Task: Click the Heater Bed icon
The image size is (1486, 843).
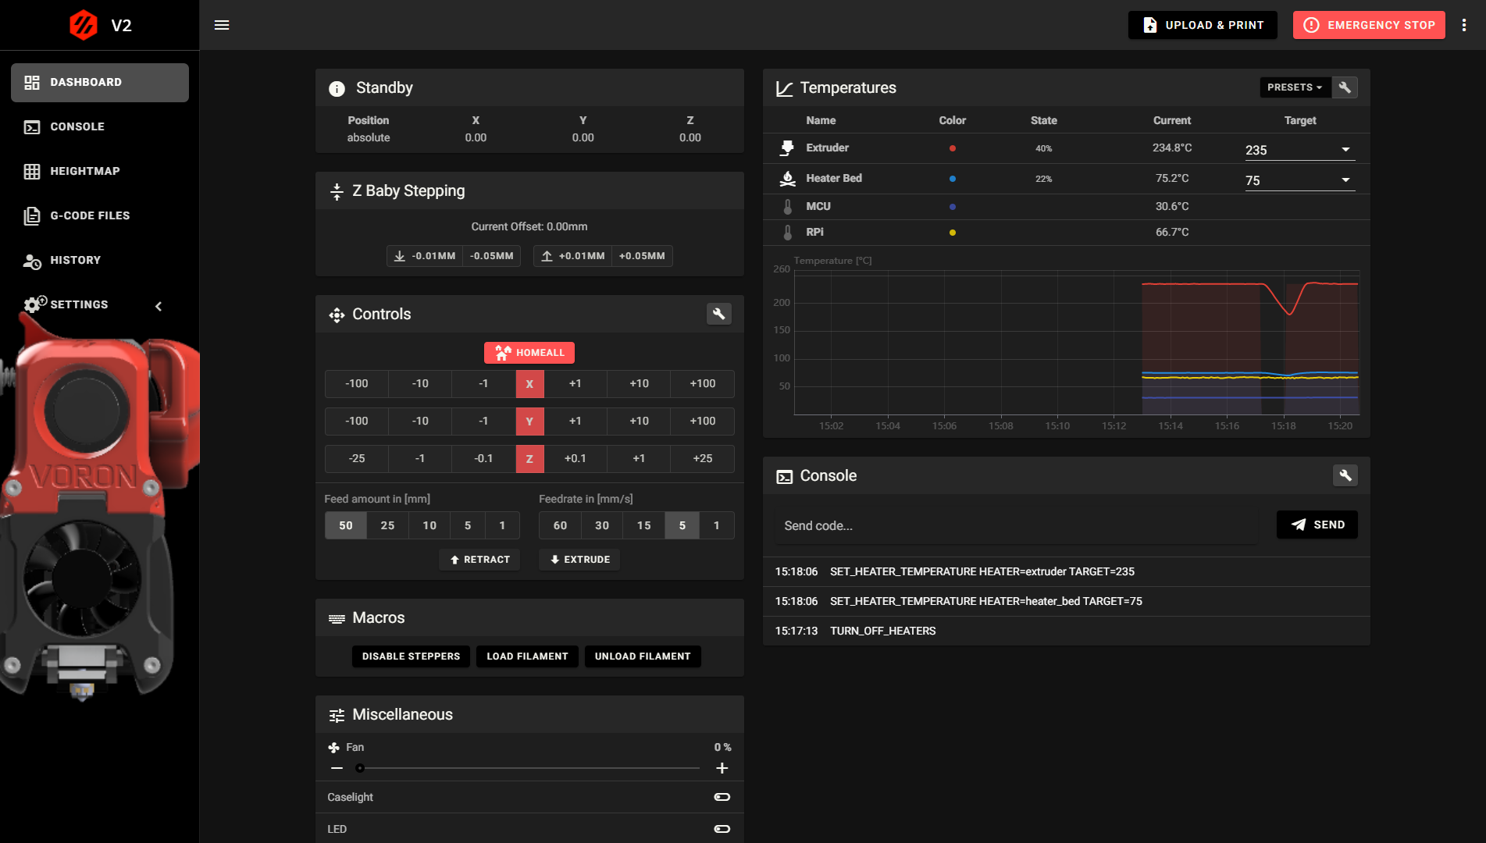Action: pos(787,178)
